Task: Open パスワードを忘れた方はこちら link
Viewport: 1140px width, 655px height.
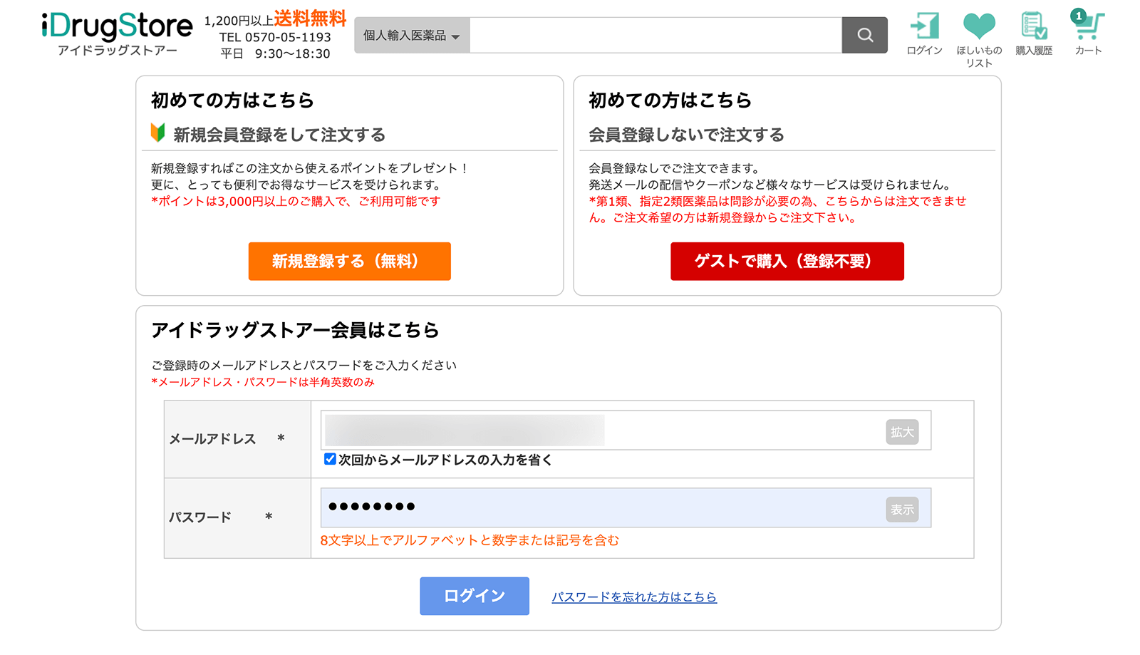Action: (634, 597)
